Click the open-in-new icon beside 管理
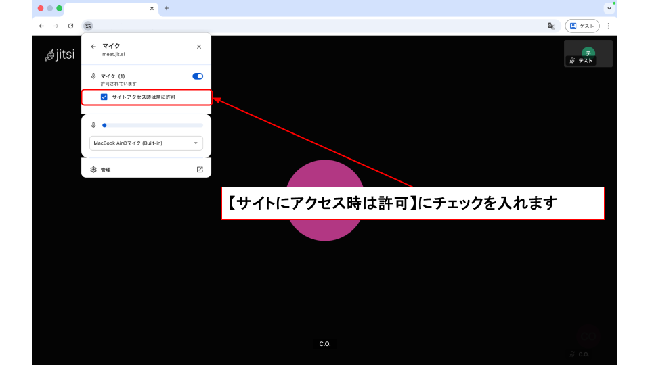 [x=199, y=170]
